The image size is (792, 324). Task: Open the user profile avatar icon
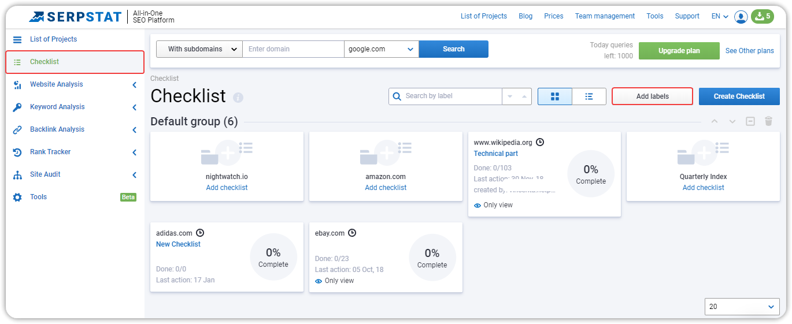741,17
